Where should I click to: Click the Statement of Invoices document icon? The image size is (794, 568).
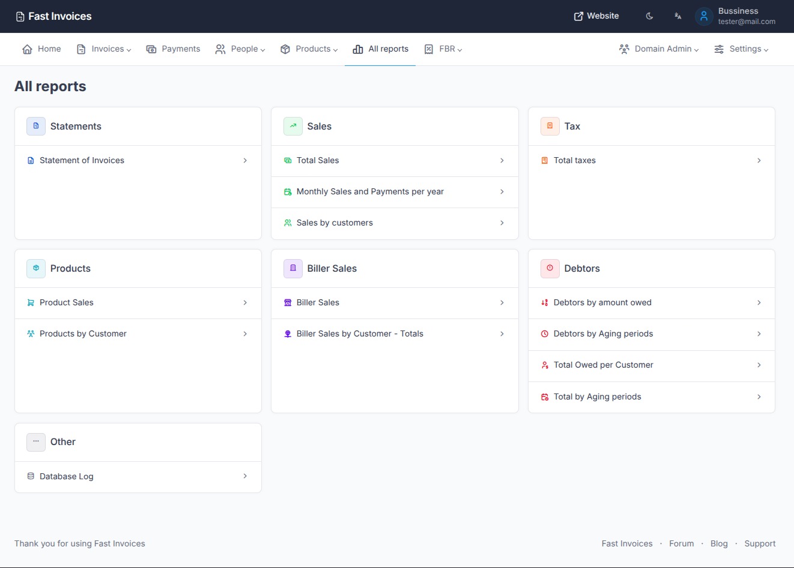[31, 161]
